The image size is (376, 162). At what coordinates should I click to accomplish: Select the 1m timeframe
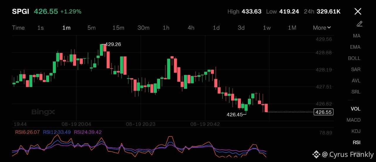[x=66, y=28]
